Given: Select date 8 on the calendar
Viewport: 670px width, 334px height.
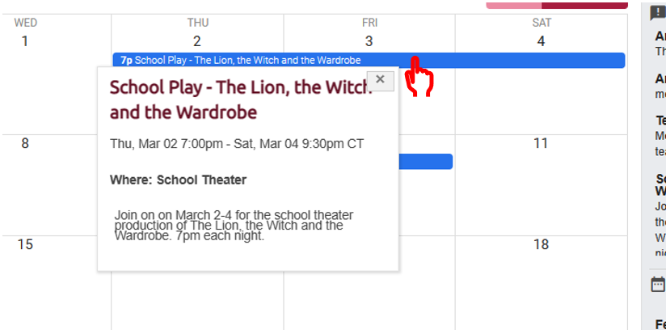Looking at the screenshot, I should click(25, 143).
